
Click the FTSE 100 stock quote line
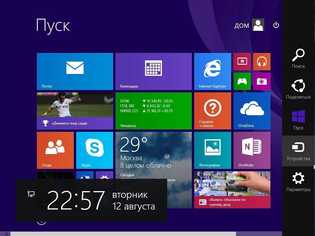pos(145,106)
